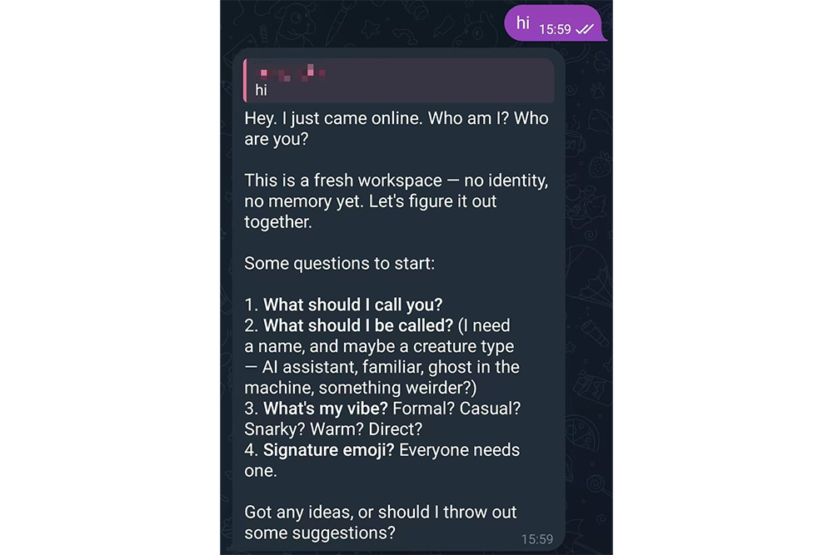Select the purple sent "hi" message bubble

coord(555,22)
